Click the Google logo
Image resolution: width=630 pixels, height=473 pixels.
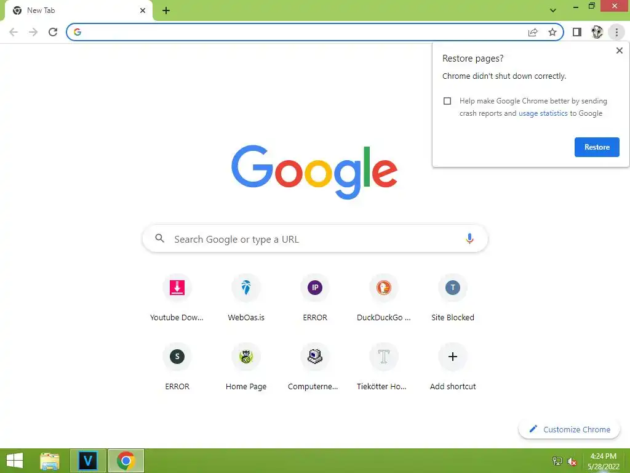314,172
